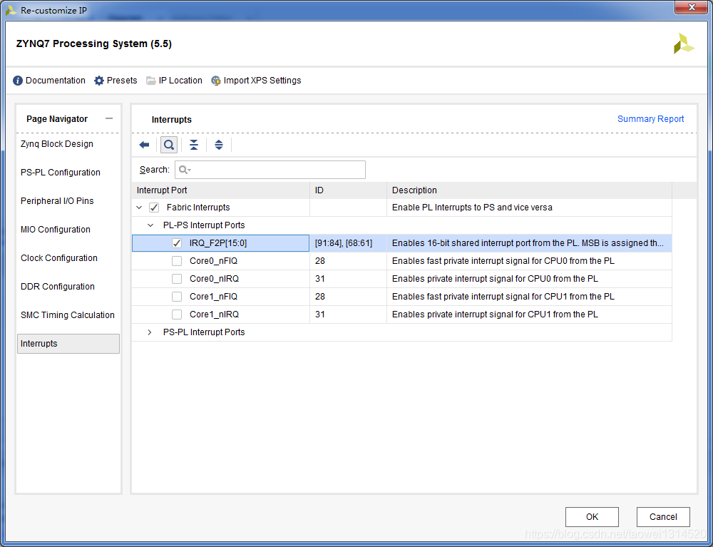Click the Documentation label
The height and width of the screenshot is (547, 713).
tap(56, 81)
